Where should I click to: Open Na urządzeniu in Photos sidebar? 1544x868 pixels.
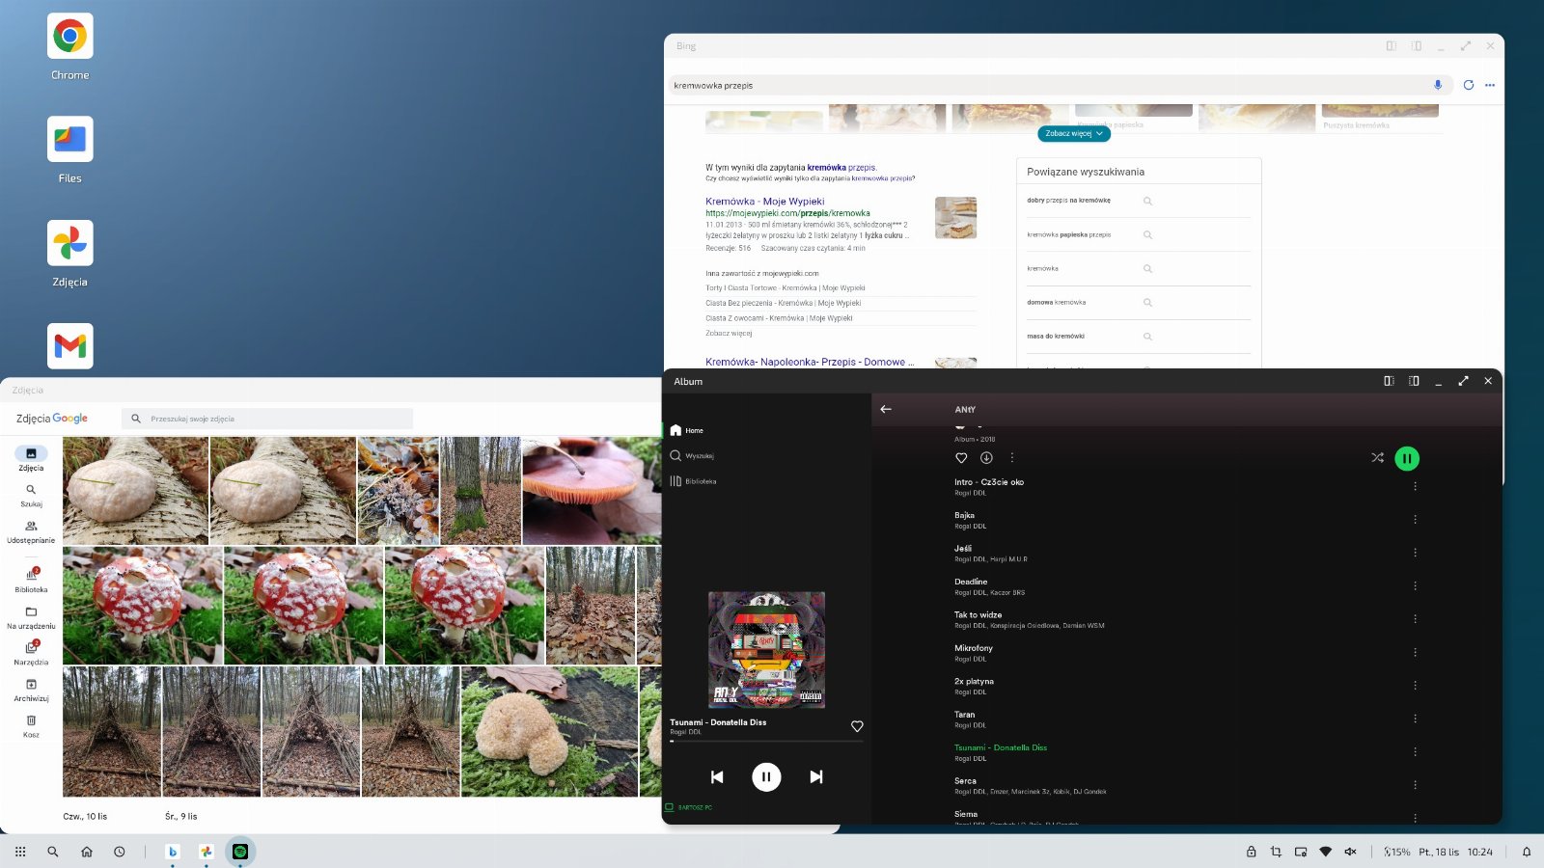click(31, 617)
